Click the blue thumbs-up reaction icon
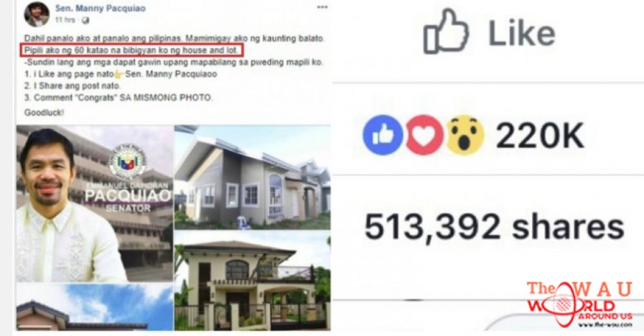644x336 pixels. coord(383,135)
